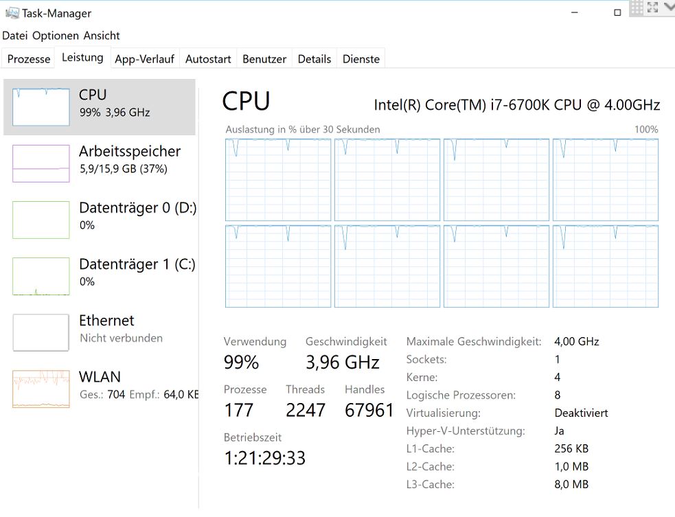Maximize the Task-Manager window

(617, 12)
